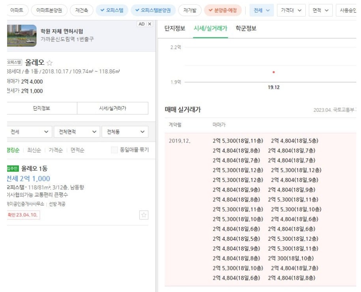Viewport: 361px width, 292px height.
Task: Sort listings by 가격순
Action: click(x=56, y=150)
